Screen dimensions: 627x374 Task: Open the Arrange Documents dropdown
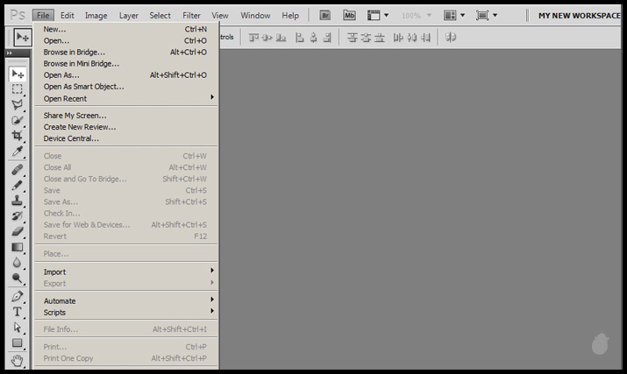(453, 16)
